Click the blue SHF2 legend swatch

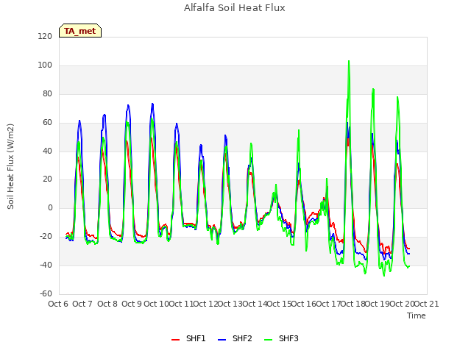tap(222, 340)
